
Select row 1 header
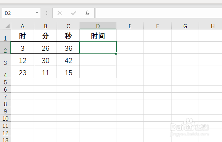5,35
